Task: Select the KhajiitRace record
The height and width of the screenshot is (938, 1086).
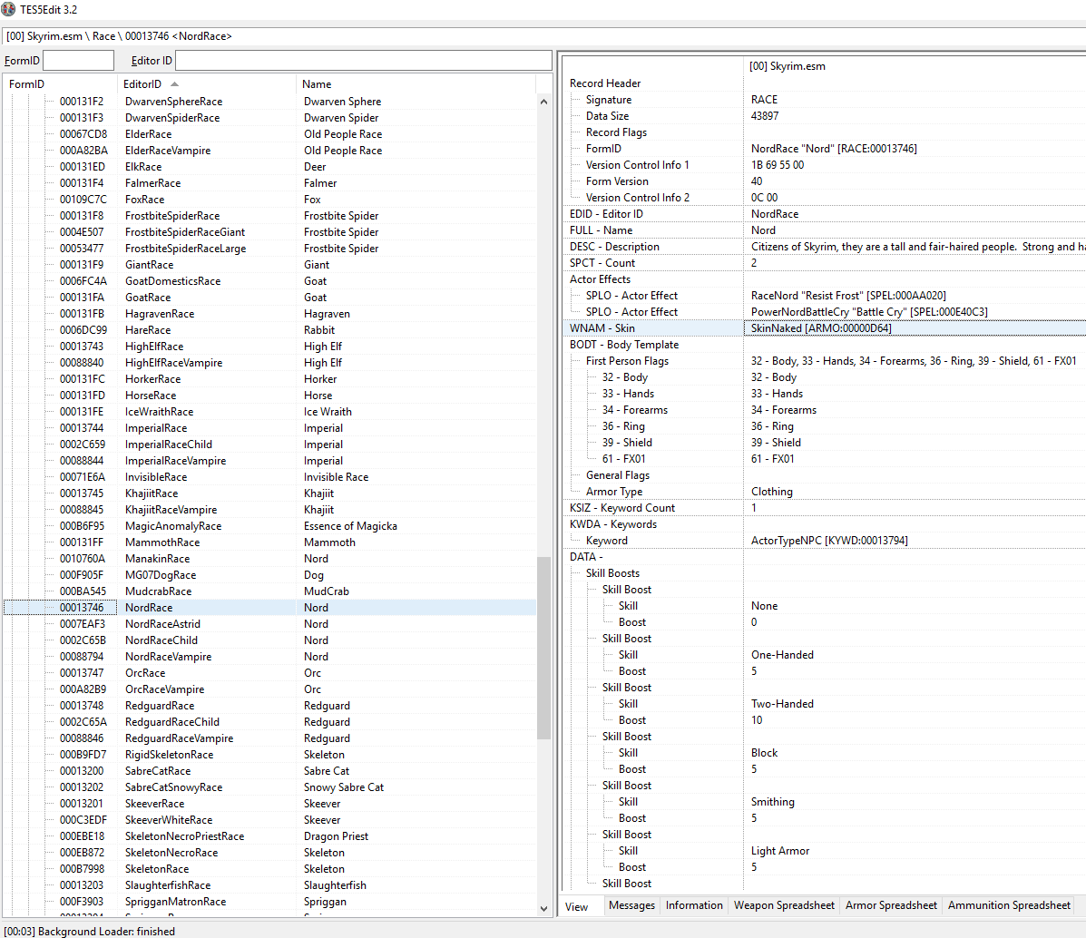Action: tap(270, 493)
